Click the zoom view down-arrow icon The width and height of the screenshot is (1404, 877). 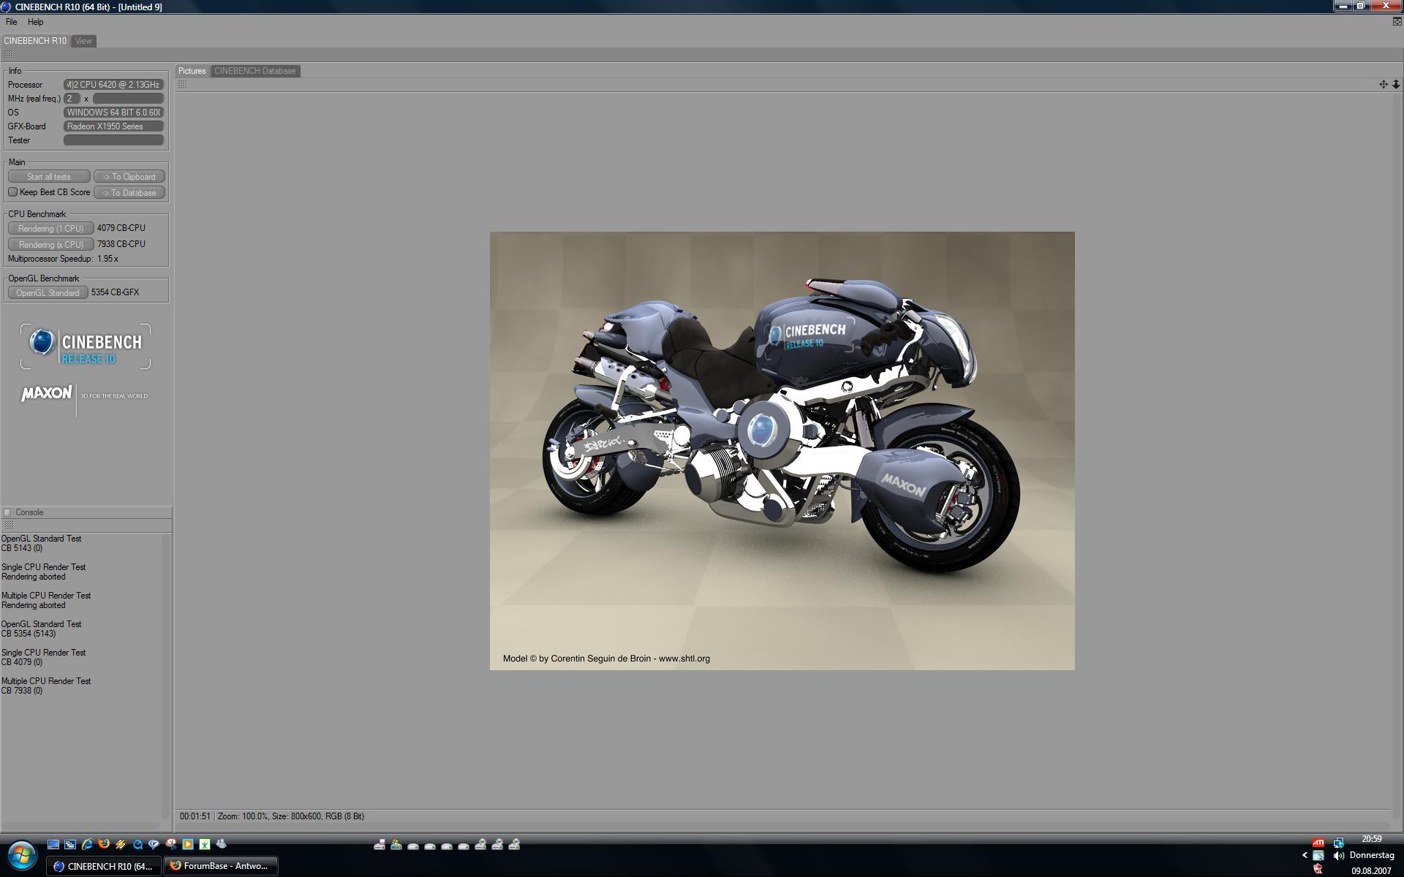[1395, 85]
